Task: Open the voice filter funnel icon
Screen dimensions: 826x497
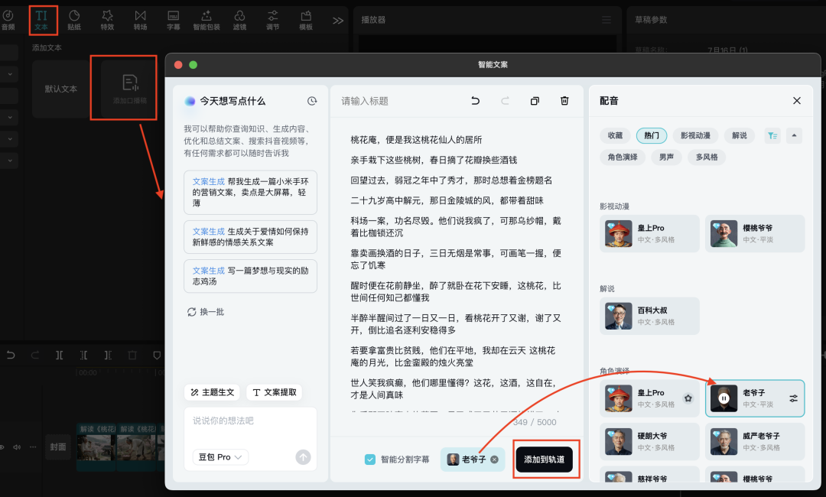Action: point(773,135)
